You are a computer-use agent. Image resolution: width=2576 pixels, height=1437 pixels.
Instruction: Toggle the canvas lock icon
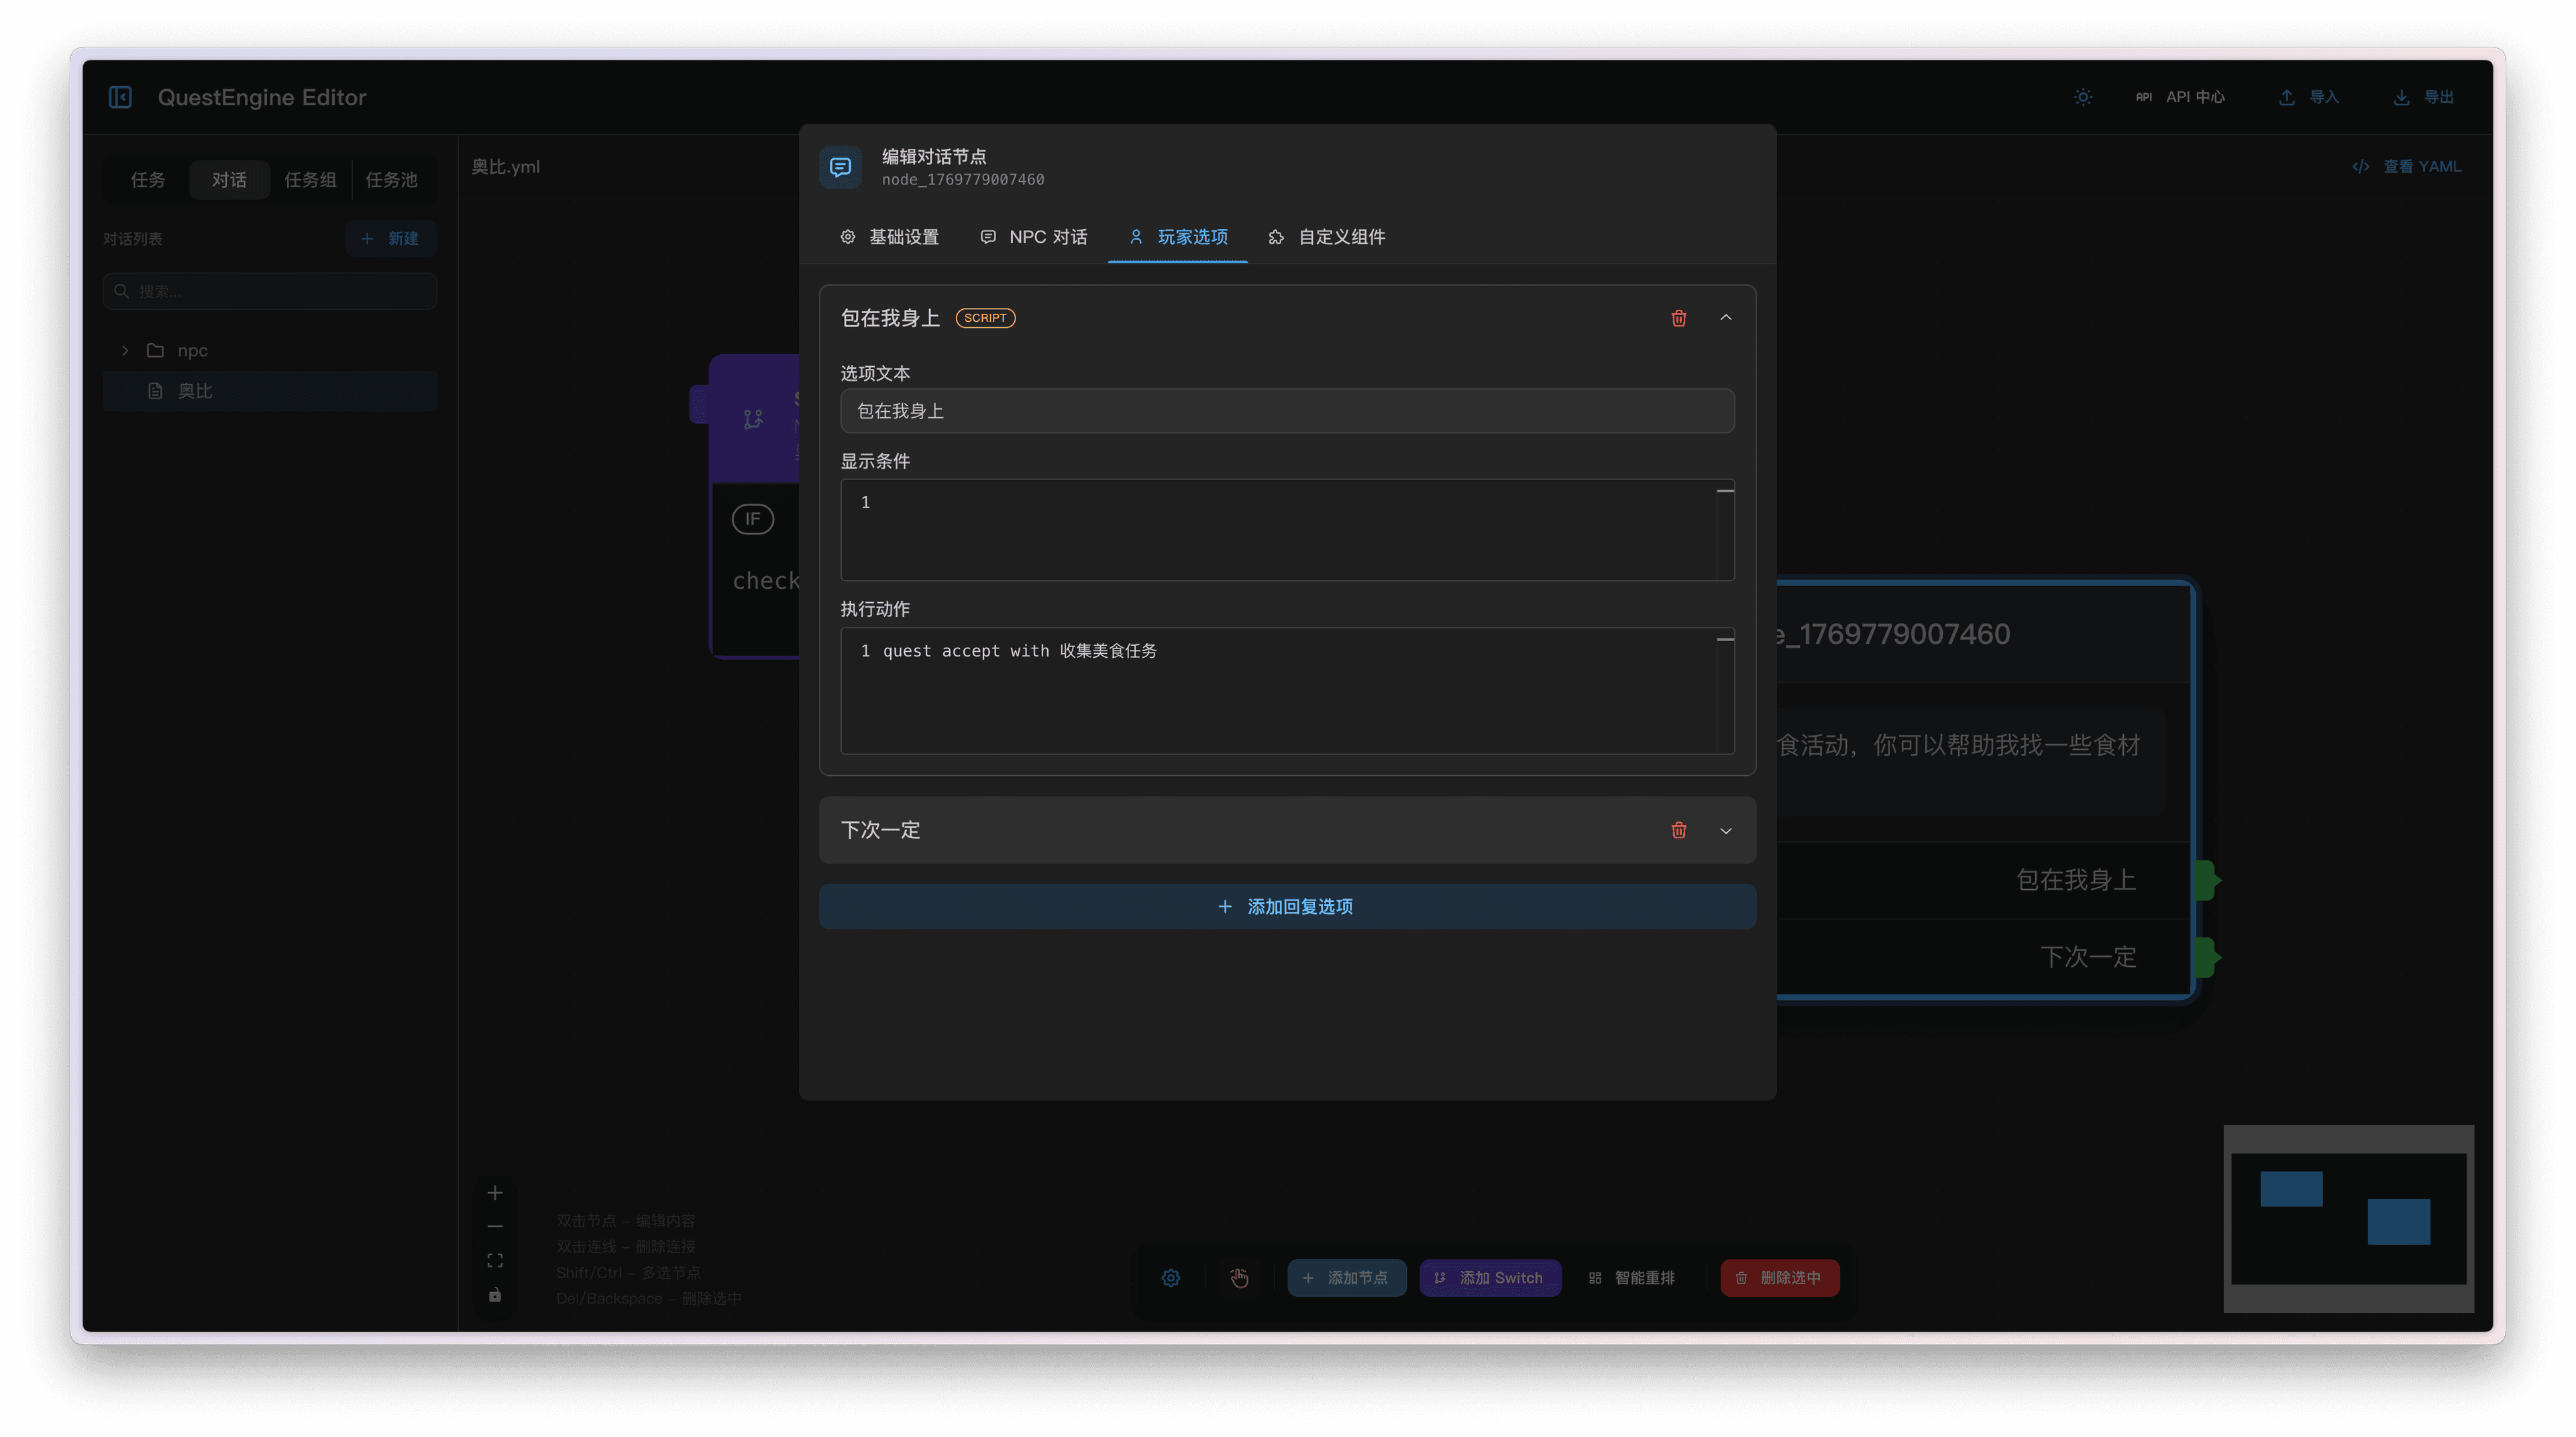pos(495,1295)
